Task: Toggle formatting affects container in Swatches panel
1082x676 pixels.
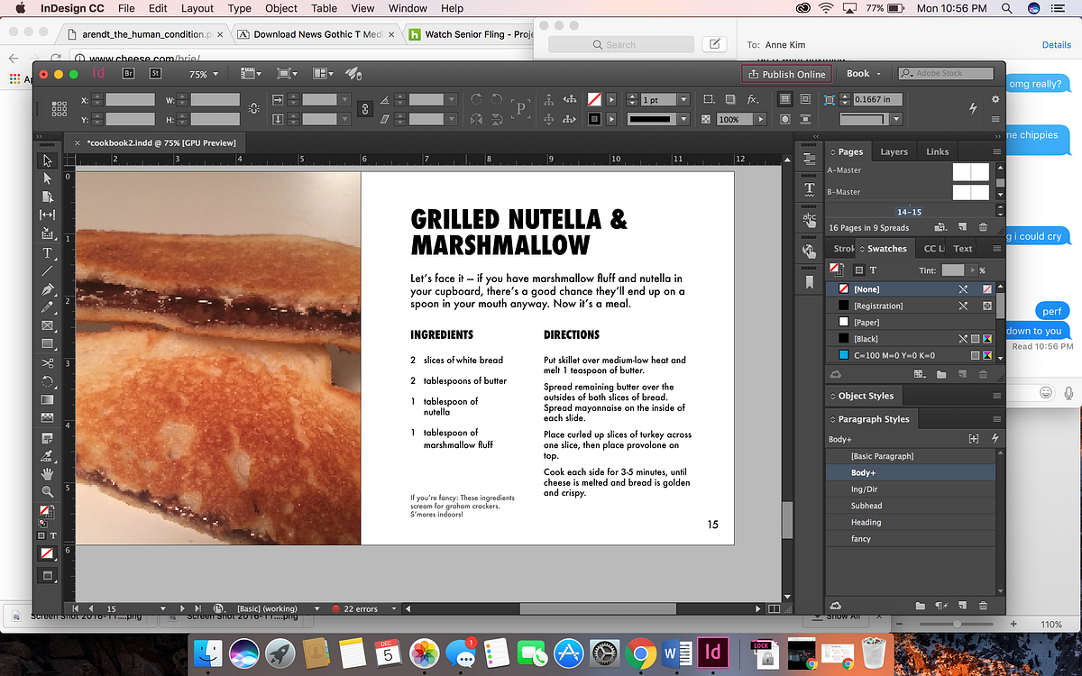Action: pos(859,270)
